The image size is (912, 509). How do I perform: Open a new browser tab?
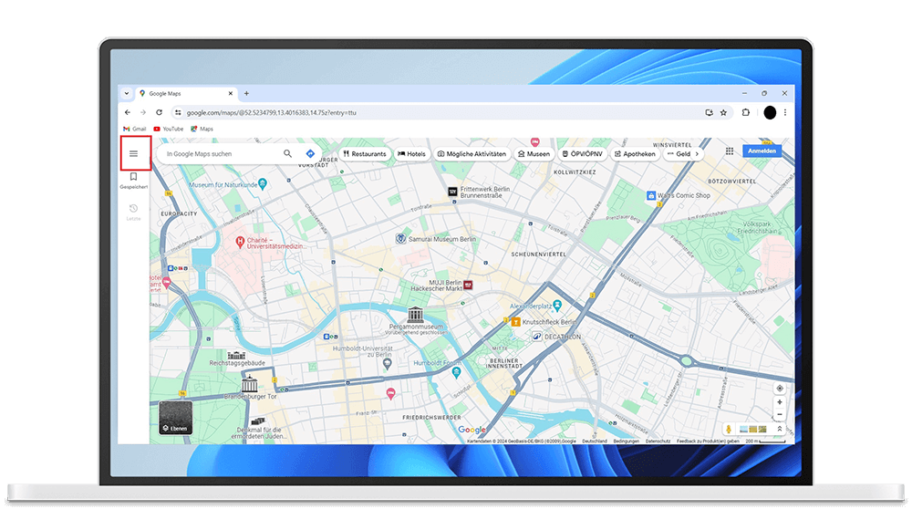[x=246, y=93]
